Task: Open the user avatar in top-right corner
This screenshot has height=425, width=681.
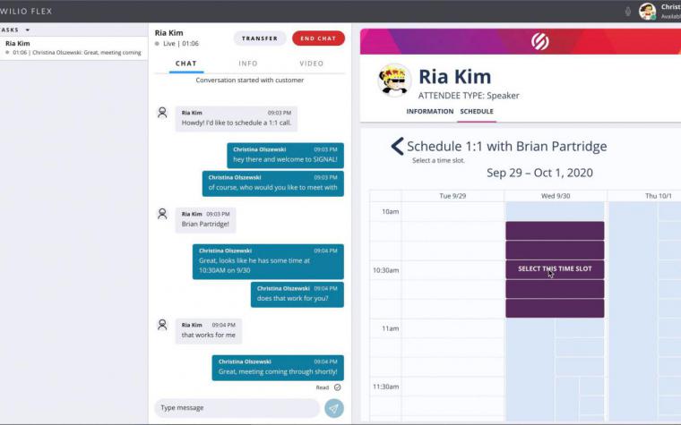Action: click(647, 12)
